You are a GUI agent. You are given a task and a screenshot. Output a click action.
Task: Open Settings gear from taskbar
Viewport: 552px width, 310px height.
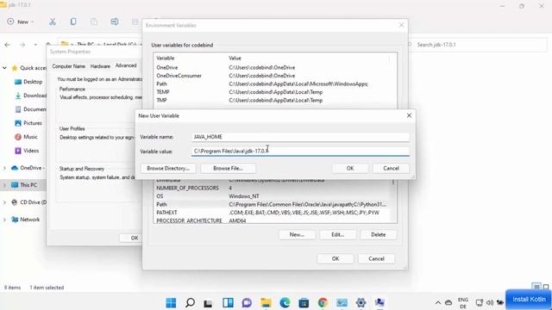(x=361, y=302)
